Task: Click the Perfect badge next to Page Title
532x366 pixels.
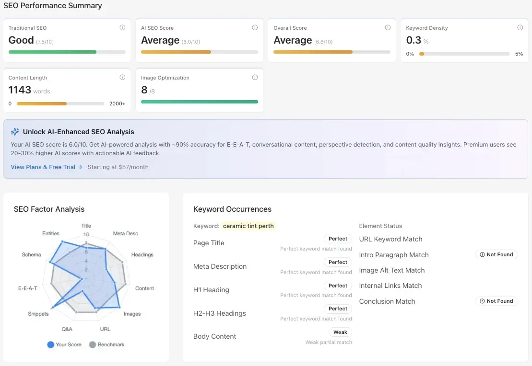Action: (338, 238)
